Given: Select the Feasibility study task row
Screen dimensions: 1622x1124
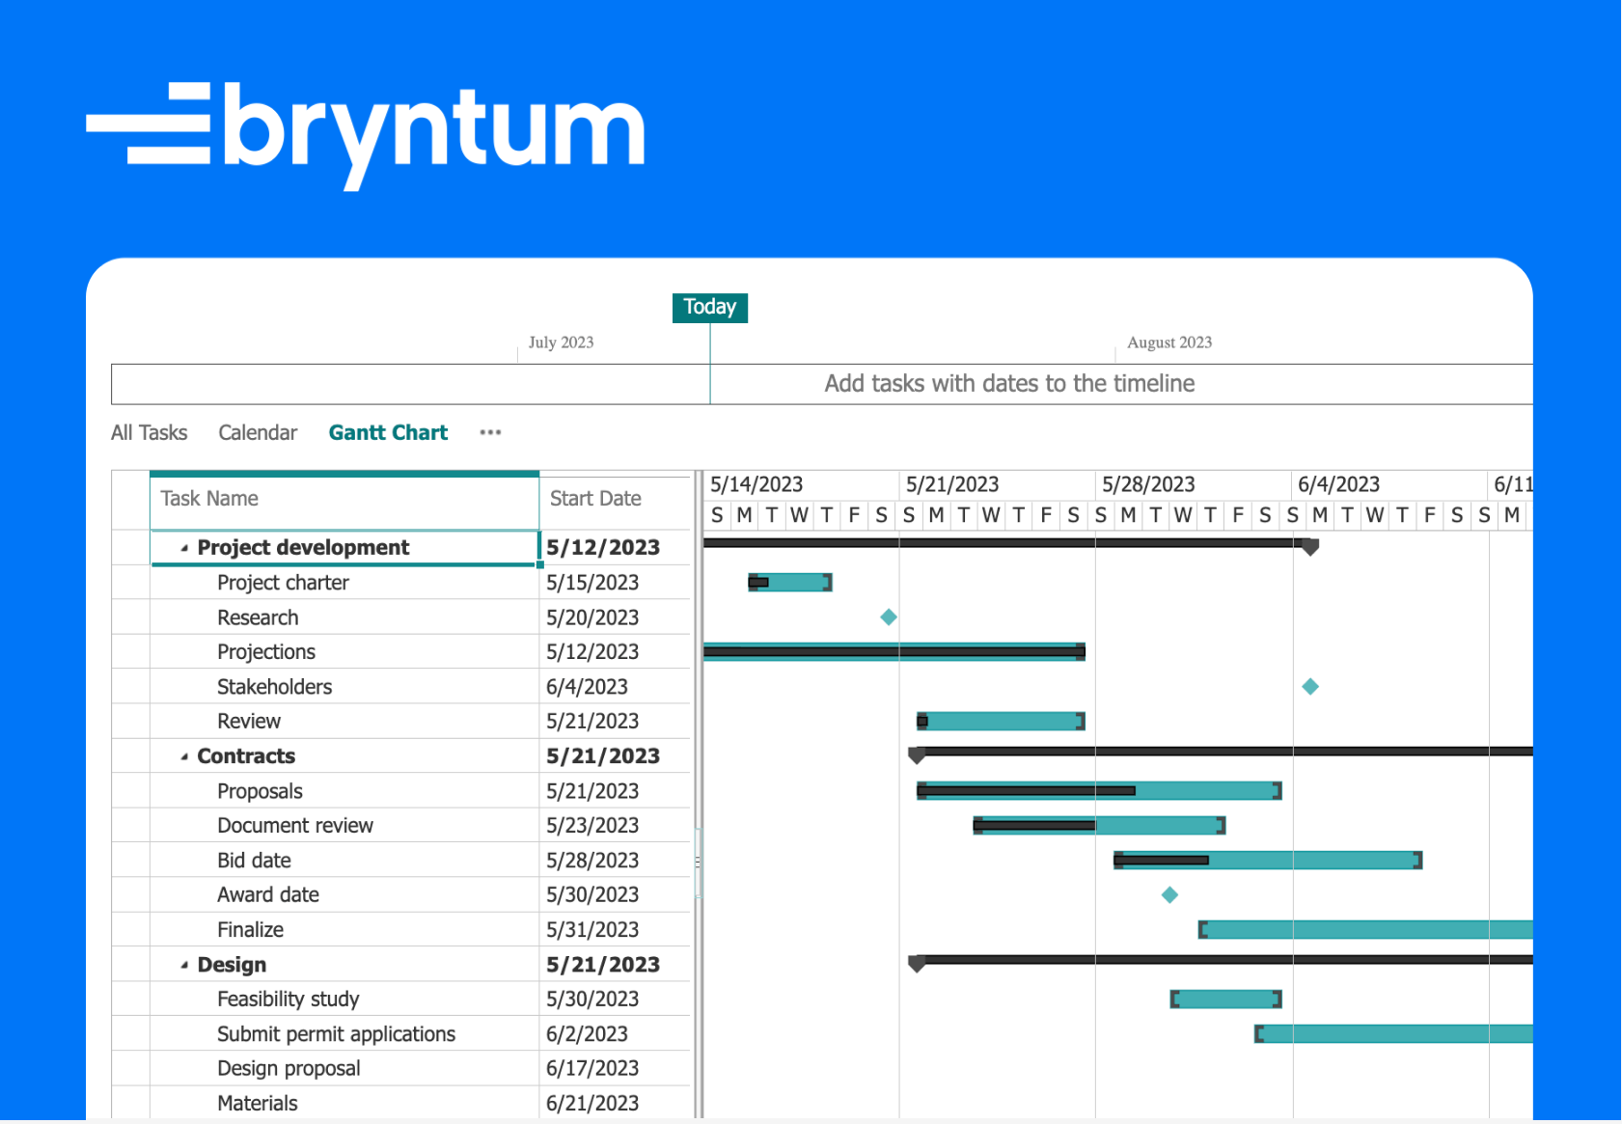Looking at the screenshot, I should [x=287, y=999].
